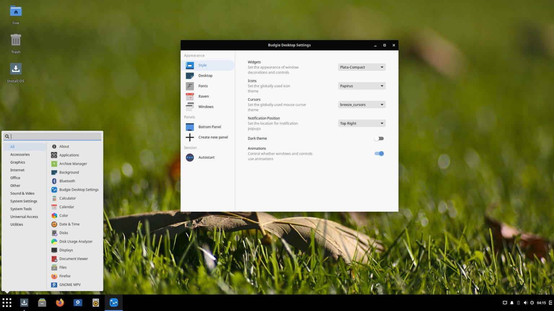
Task: Open Autostart session settings
Action: pyautogui.click(x=206, y=157)
